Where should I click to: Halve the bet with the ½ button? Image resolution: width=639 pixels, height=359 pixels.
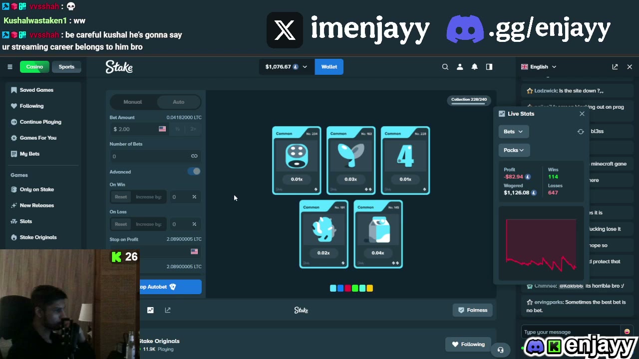(177, 129)
